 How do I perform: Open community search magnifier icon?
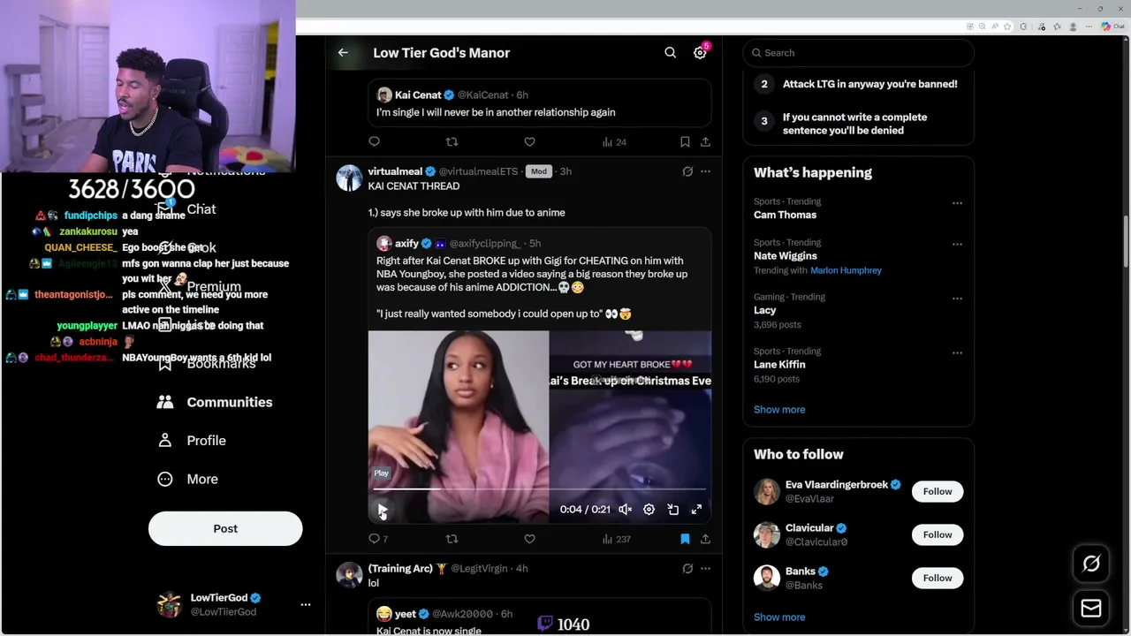click(x=671, y=53)
